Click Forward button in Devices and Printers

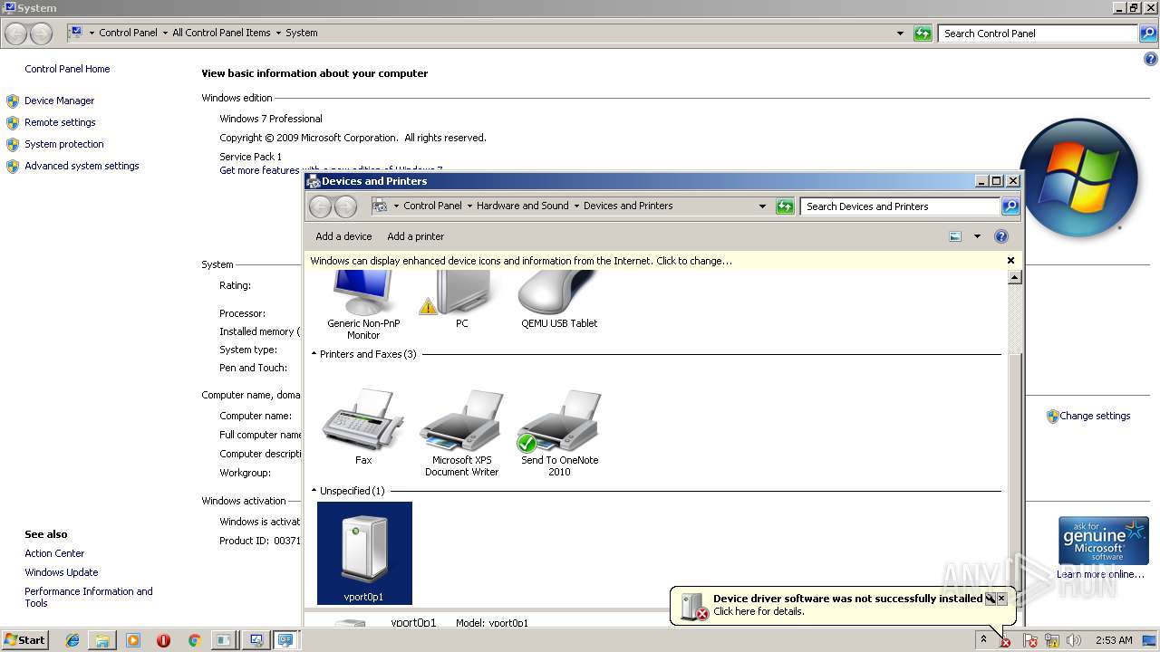(345, 206)
